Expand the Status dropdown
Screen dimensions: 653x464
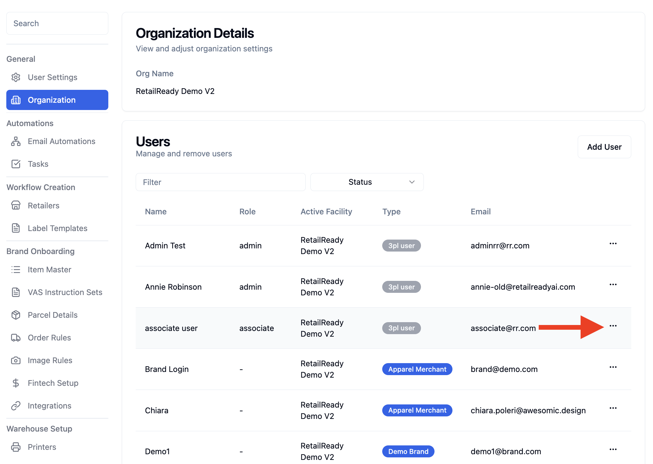click(x=367, y=182)
